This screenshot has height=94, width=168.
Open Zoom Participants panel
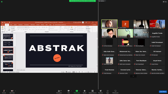click(x=59, y=91)
